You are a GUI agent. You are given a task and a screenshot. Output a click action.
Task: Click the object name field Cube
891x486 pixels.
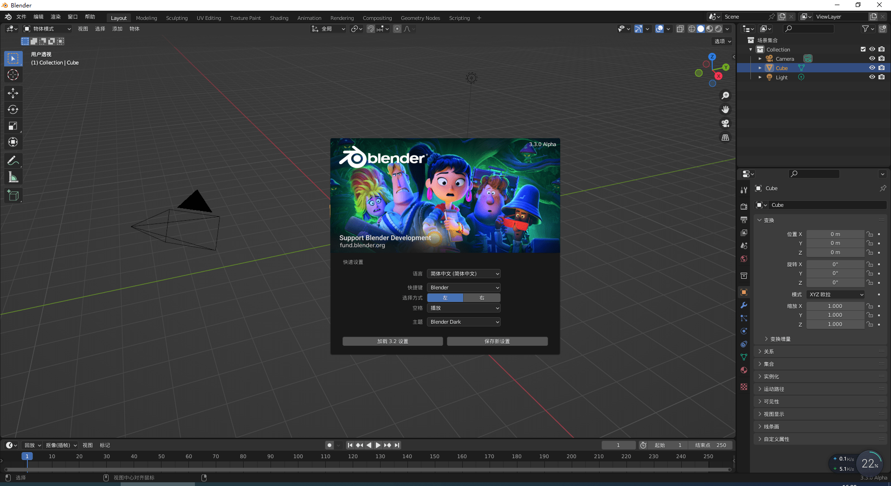tap(827, 205)
